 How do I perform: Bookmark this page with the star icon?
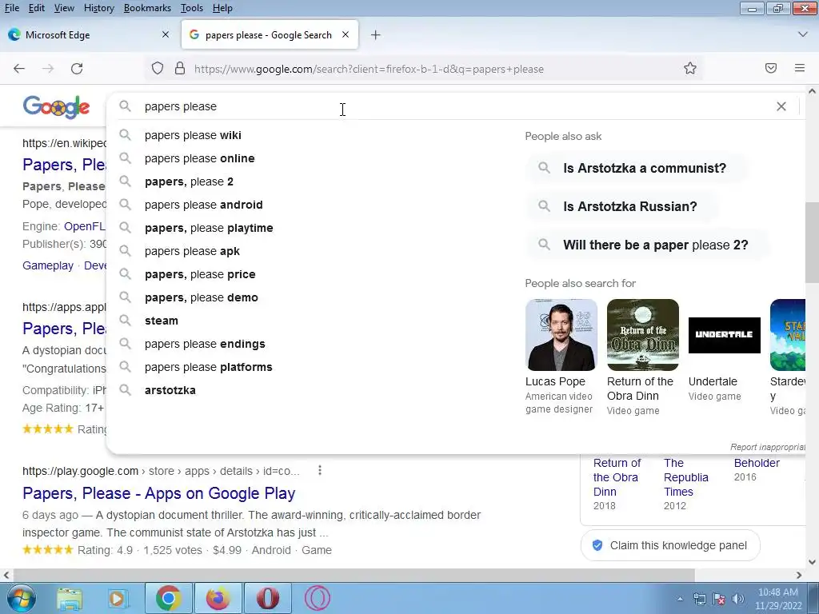[x=690, y=69]
